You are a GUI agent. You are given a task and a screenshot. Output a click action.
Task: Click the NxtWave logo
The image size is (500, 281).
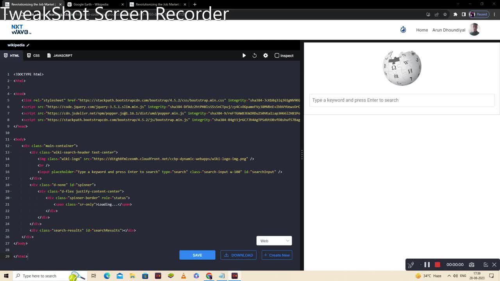(21, 30)
